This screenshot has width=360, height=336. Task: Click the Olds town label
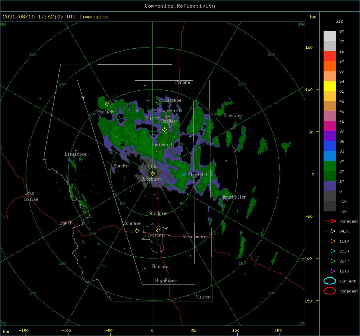point(152,167)
